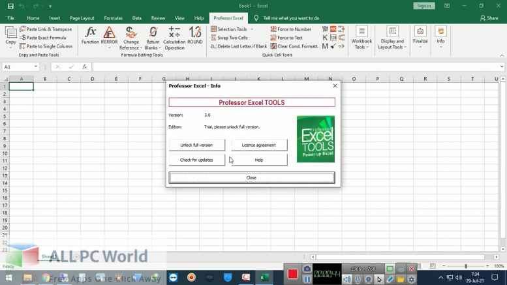Viewport: 507px width, 285px height.
Task: Open the Page Layout tab
Action: coord(82,18)
